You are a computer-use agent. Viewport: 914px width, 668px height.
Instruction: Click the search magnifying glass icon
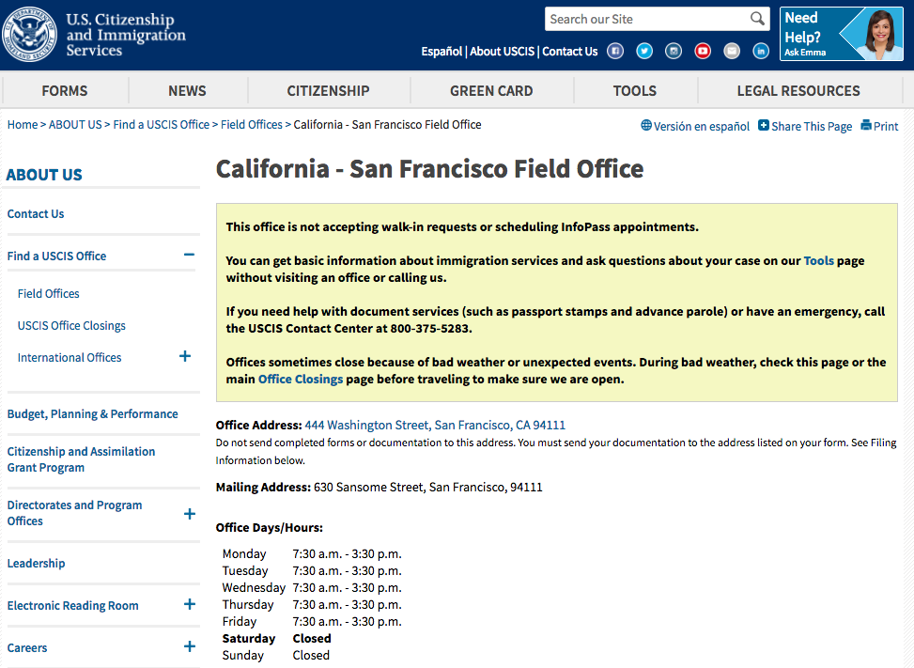(x=757, y=19)
